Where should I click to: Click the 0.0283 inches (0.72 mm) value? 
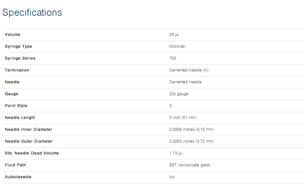191,141
